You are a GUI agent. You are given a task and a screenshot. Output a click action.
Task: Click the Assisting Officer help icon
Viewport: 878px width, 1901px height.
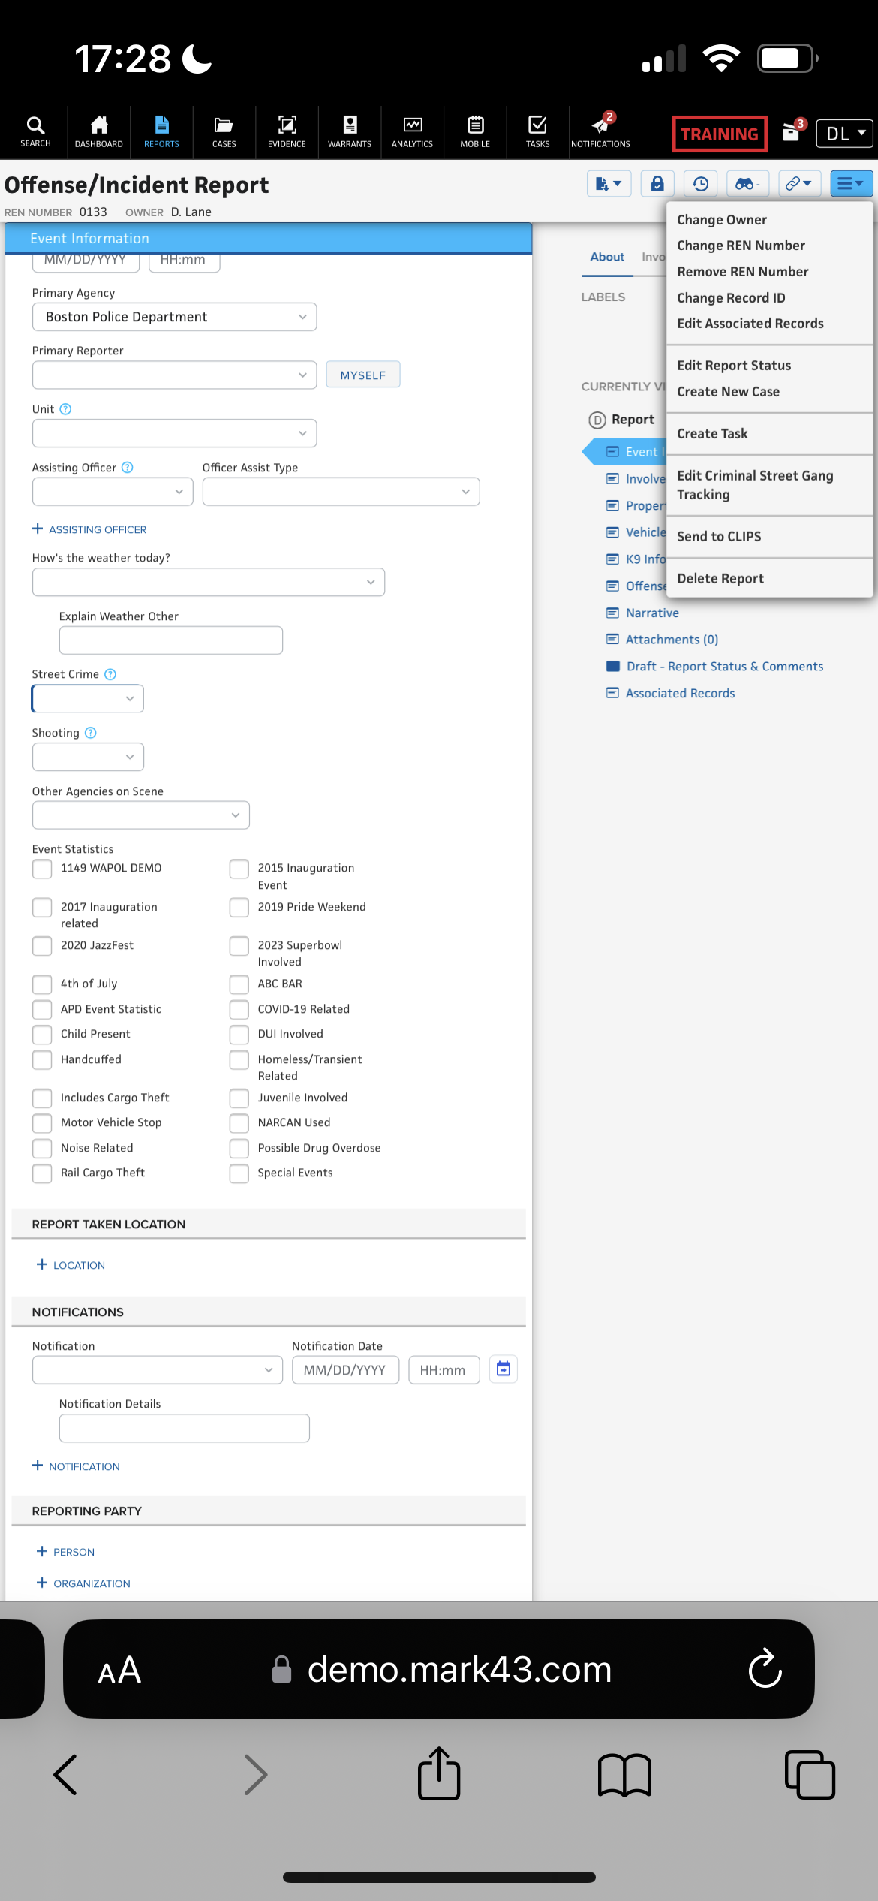(128, 467)
